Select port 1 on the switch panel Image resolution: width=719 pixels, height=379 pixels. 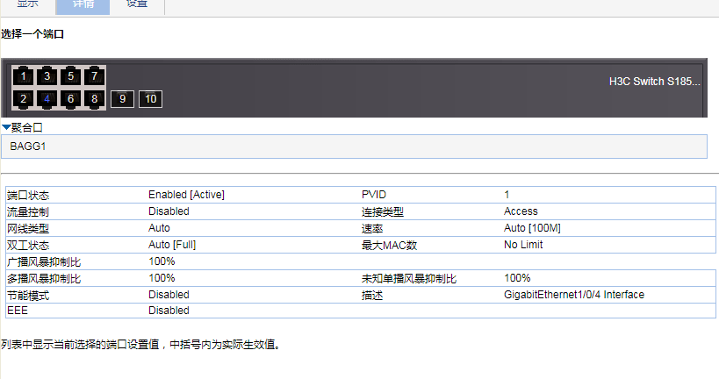coord(24,76)
